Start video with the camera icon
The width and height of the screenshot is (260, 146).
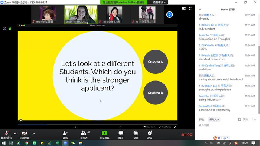[x=25, y=135]
